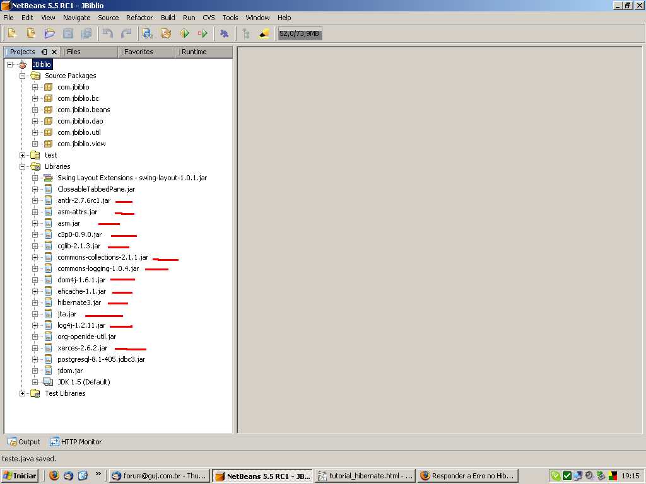Expand the com.jbiblio.dao package
This screenshot has height=484, width=646.
tap(35, 121)
